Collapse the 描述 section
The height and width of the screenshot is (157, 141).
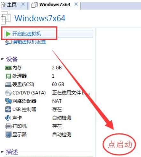(x=3, y=152)
